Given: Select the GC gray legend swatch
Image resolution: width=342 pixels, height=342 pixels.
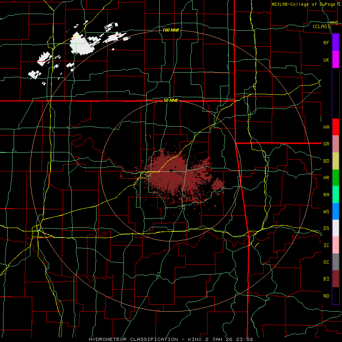Looking at the screenshot, I should [x=336, y=262].
